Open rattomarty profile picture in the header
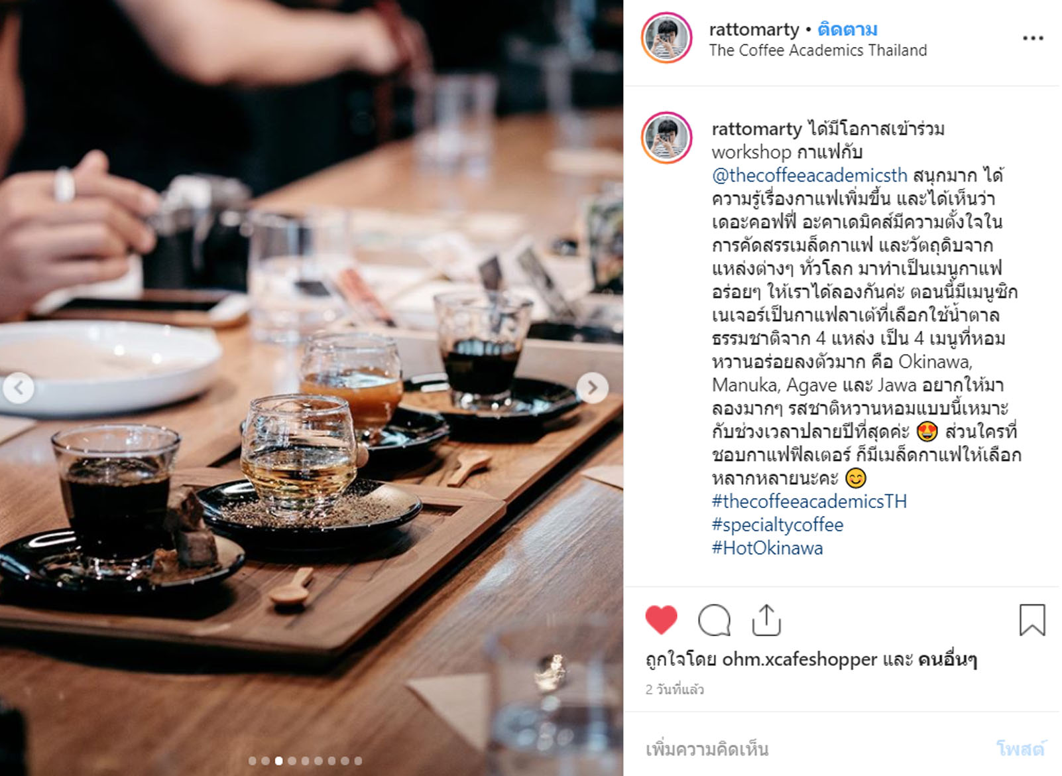Screen dimensions: 1062x776 pyautogui.click(x=666, y=38)
